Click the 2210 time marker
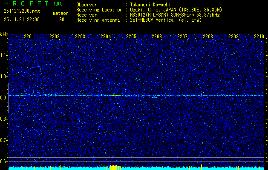Screen dimensions: 268x170 point(259,36)
